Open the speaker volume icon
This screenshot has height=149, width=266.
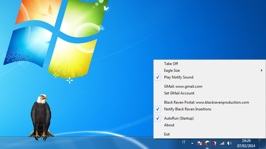point(229,143)
